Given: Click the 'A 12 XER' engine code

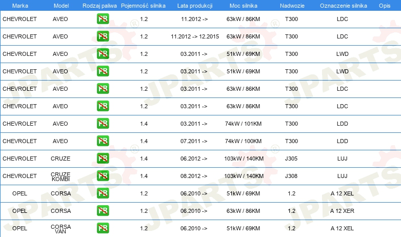Looking at the screenshot, I should (x=342, y=211).
